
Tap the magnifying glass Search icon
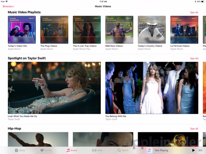[119, 150]
